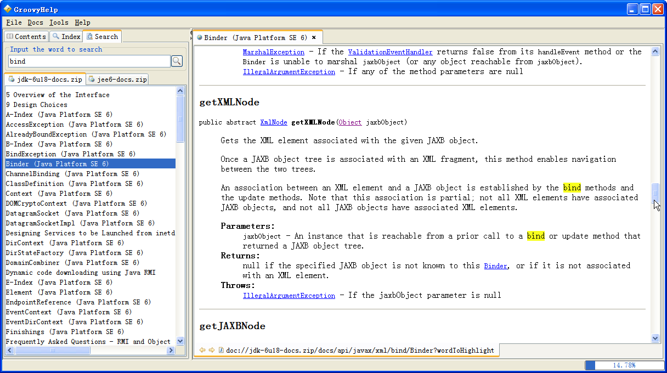Click the document scrollbar down arrow
This screenshot has height=373, width=667.
click(x=655, y=338)
